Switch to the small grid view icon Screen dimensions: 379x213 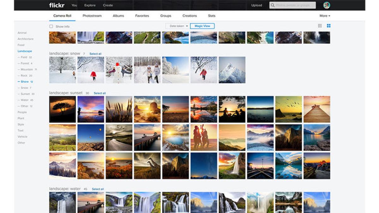(x=320, y=26)
